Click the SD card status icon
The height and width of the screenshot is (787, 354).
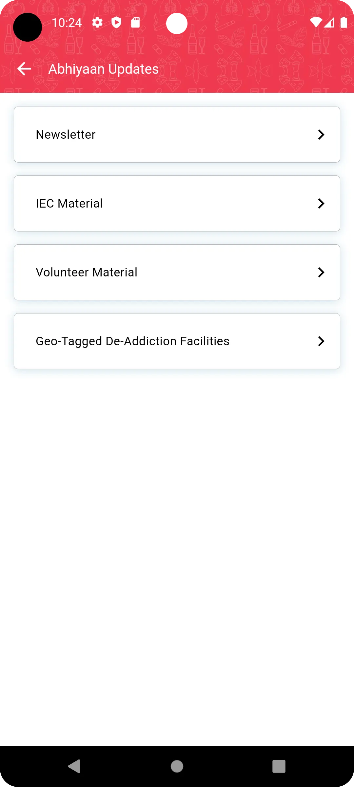135,22
